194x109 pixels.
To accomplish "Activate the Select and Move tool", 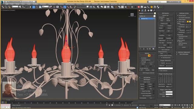I will [x=34, y=7].
